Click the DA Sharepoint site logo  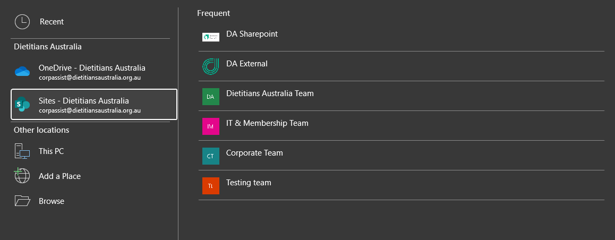tap(210, 37)
